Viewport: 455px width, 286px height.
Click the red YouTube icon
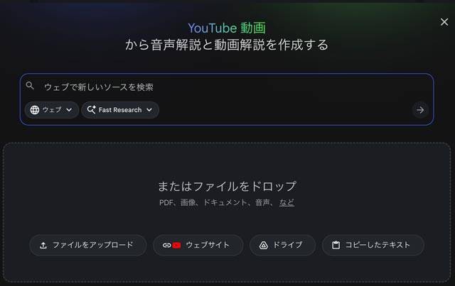click(176, 246)
